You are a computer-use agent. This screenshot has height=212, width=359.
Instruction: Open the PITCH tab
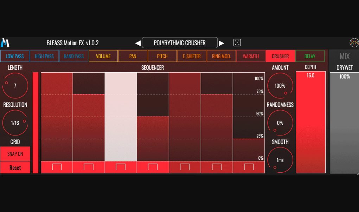[162, 56]
